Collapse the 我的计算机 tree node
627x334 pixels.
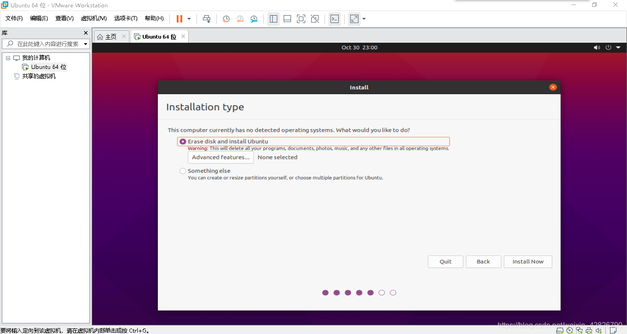[8, 58]
